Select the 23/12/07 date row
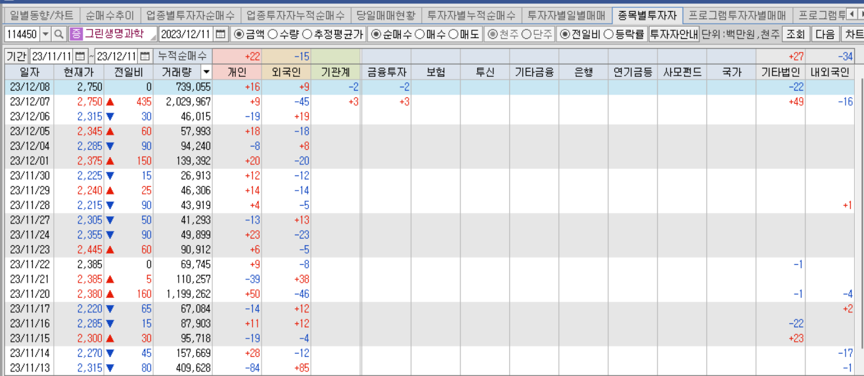 click(430, 102)
